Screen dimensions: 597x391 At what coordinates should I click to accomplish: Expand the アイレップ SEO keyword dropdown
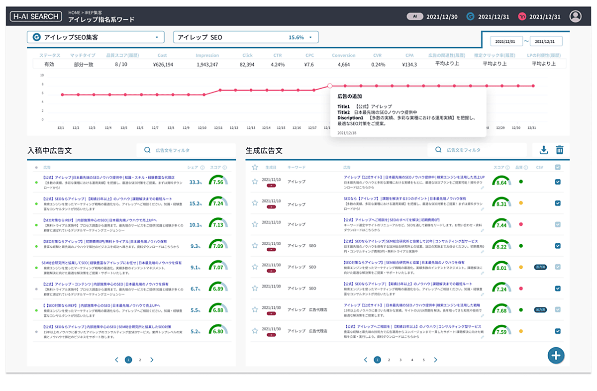tap(245, 37)
